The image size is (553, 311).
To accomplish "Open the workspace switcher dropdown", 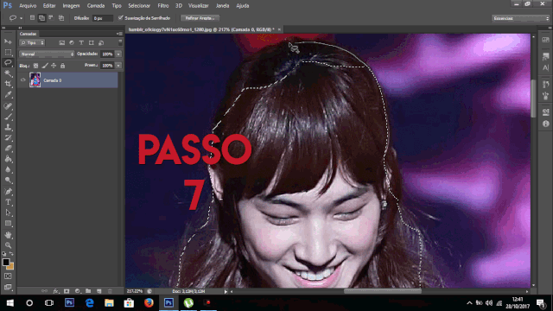I will pos(520,18).
